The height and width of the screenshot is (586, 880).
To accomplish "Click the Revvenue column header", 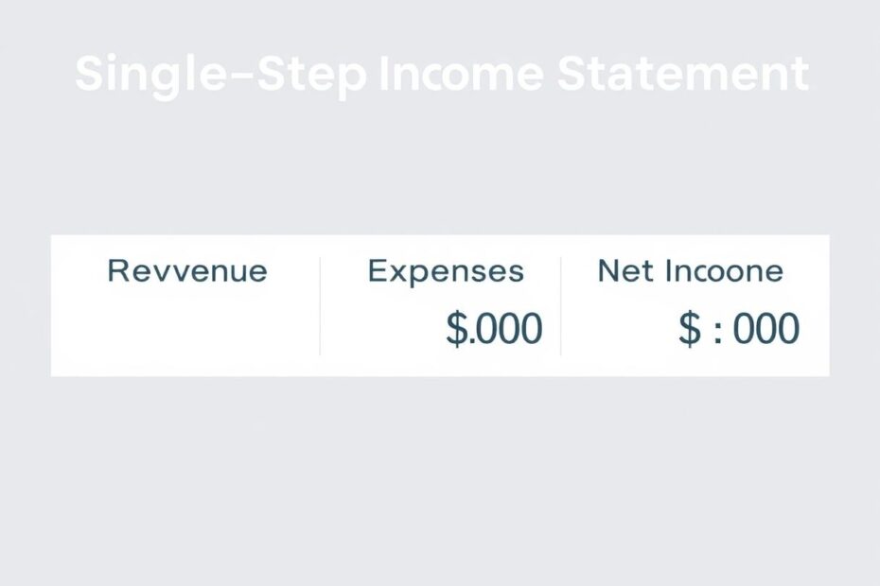I will point(187,271).
